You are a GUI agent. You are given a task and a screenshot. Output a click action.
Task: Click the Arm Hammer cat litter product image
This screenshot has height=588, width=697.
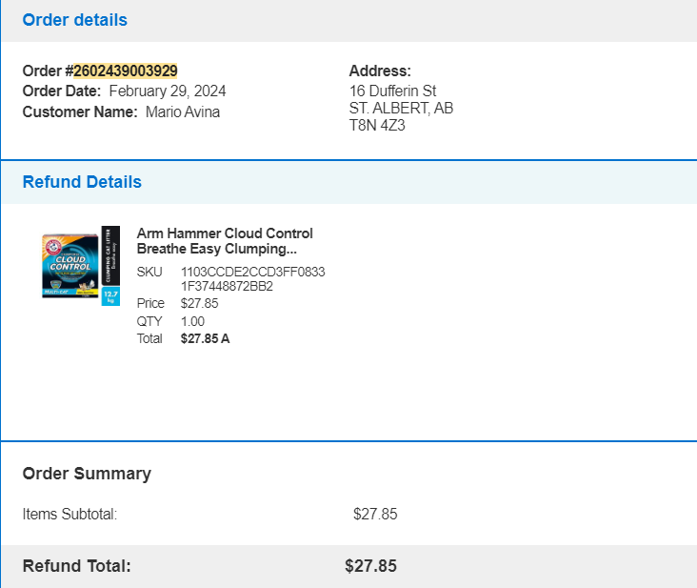coord(81,266)
